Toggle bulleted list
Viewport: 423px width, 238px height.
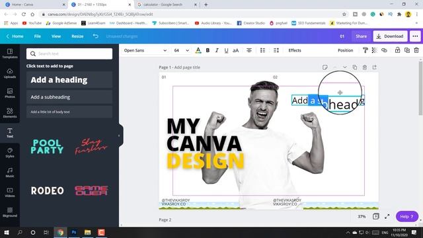(262, 50)
